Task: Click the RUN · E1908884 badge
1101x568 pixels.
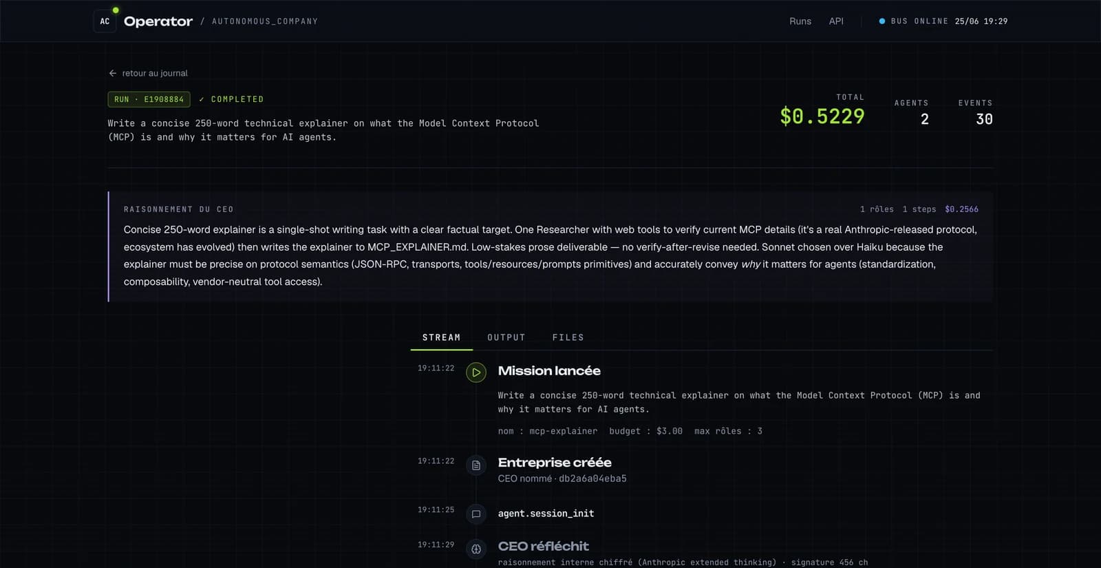Action: (x=149, y=99)
